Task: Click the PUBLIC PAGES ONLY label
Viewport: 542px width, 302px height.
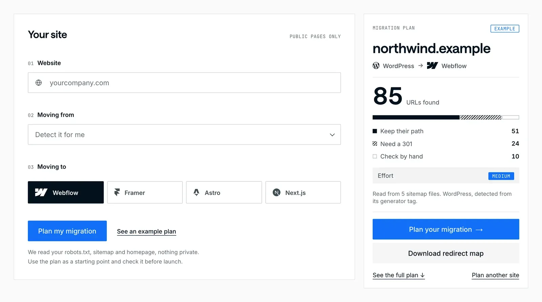Action: (315, 37)
